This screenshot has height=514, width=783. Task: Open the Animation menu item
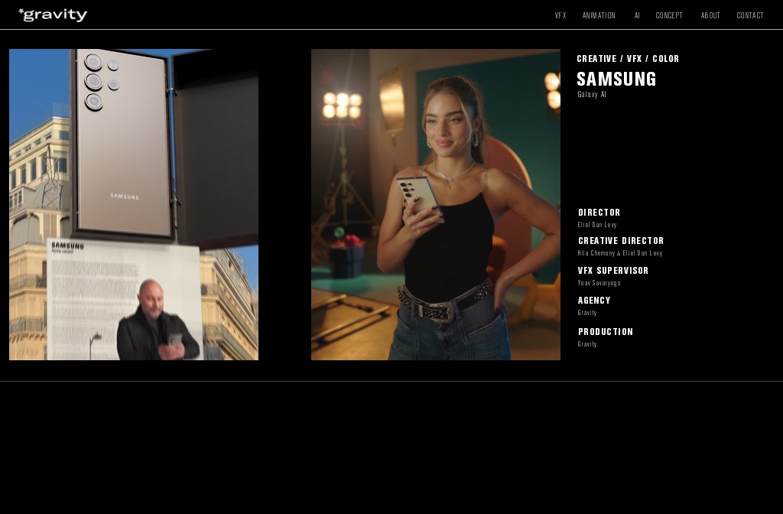tap(599, 15)
